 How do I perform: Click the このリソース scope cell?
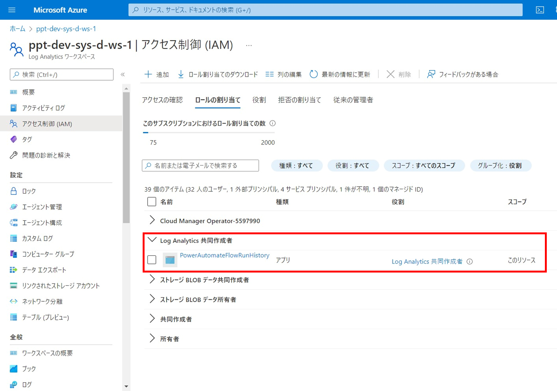click(x=522, y=260)
